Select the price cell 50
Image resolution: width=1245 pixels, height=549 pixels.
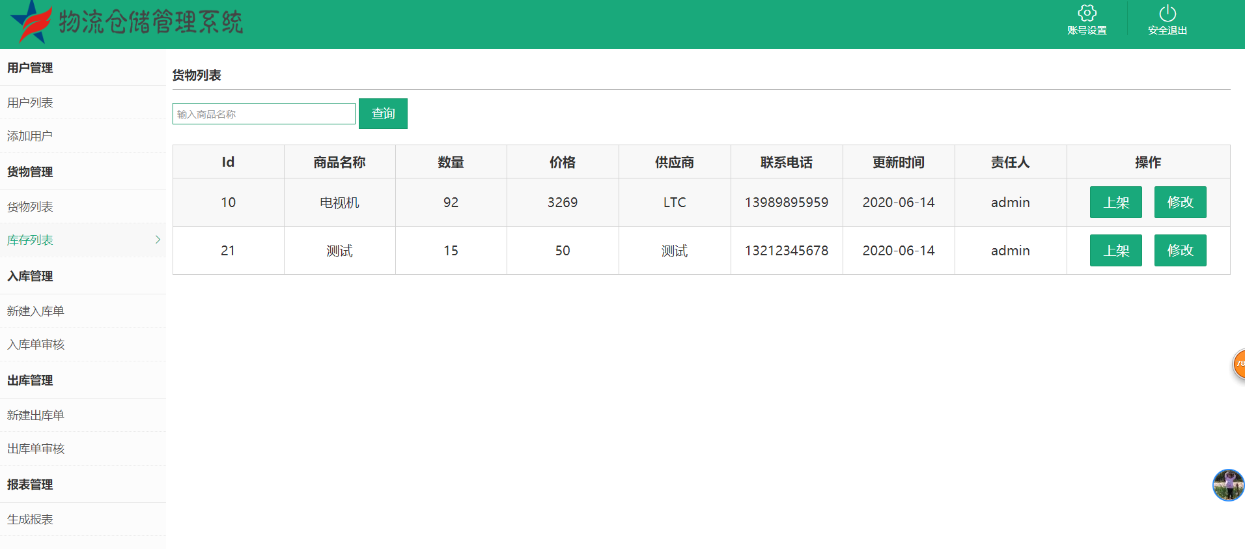point(563,251)
